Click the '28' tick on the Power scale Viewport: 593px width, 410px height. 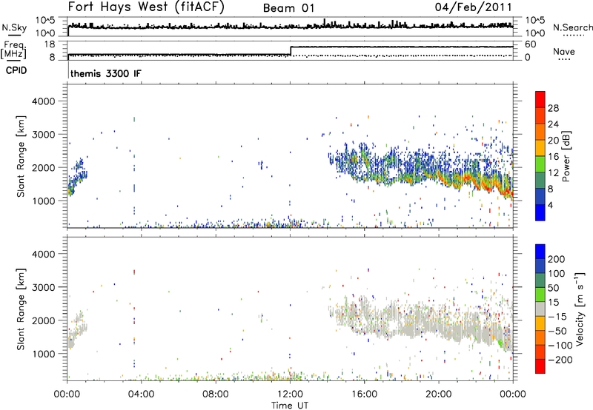pyautogui.click(x=553, y=108)
